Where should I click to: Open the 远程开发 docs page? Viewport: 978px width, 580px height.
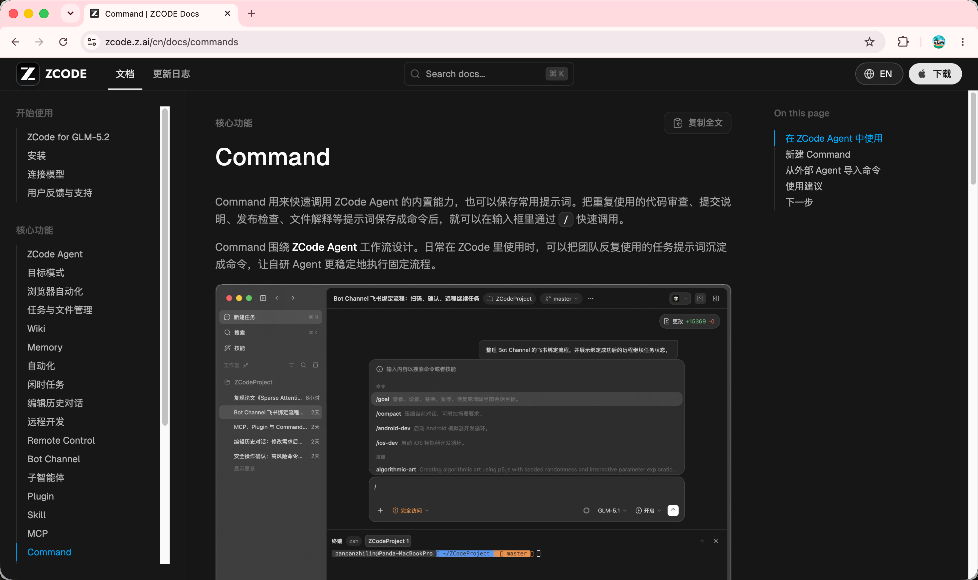click(46, 422)
